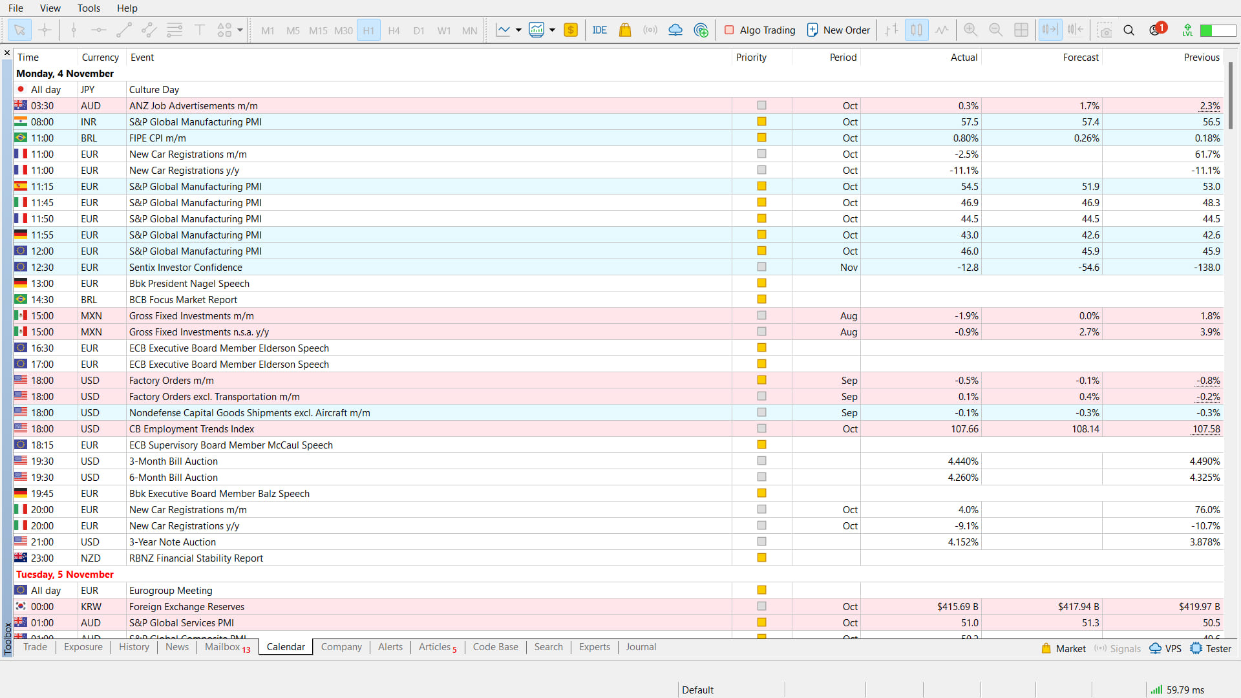Toggle Algo Trading on

tap(760, 30)
